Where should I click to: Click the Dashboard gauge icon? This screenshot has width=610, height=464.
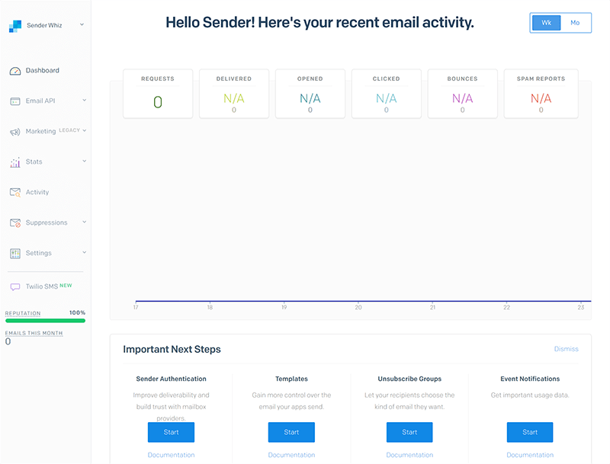14,71
